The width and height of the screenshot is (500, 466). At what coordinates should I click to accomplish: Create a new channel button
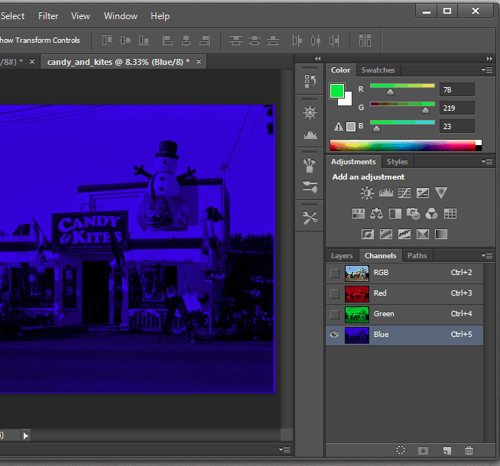[446, 451]
